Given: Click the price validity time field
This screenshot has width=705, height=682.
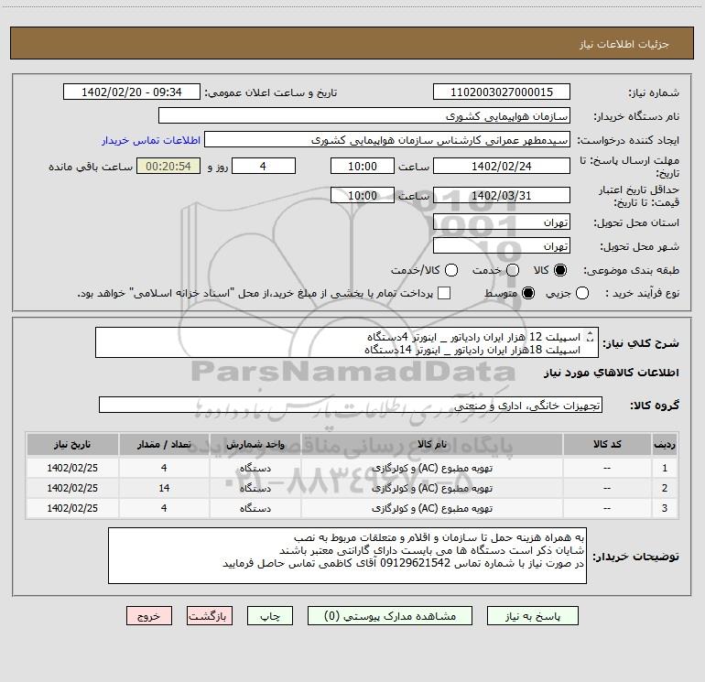Looking at the screenshot, I should (363, 195).
